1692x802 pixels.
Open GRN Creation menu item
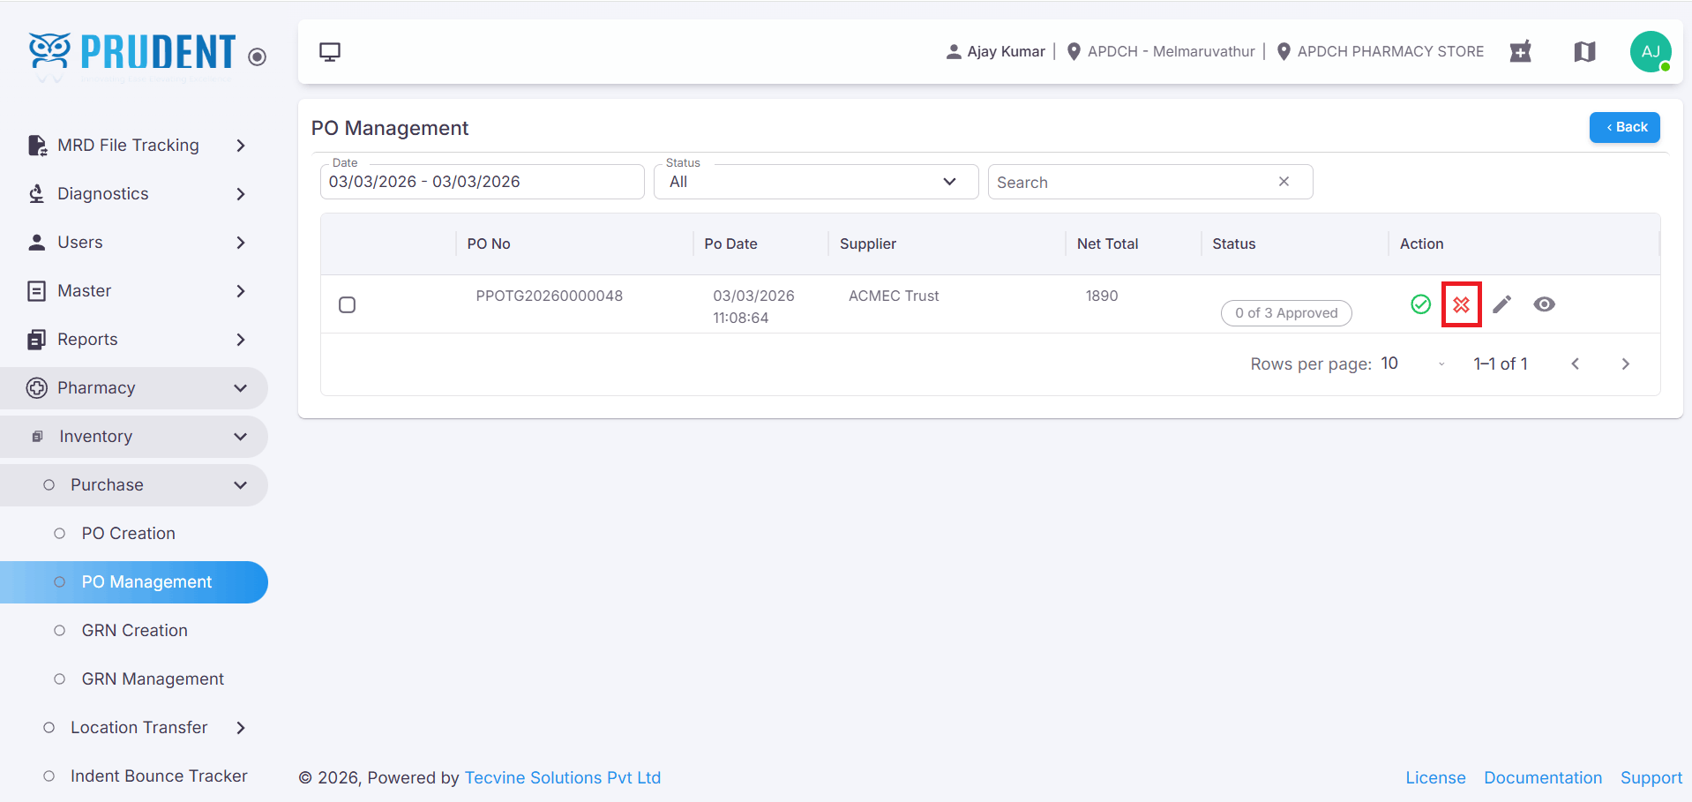[134, 631]
